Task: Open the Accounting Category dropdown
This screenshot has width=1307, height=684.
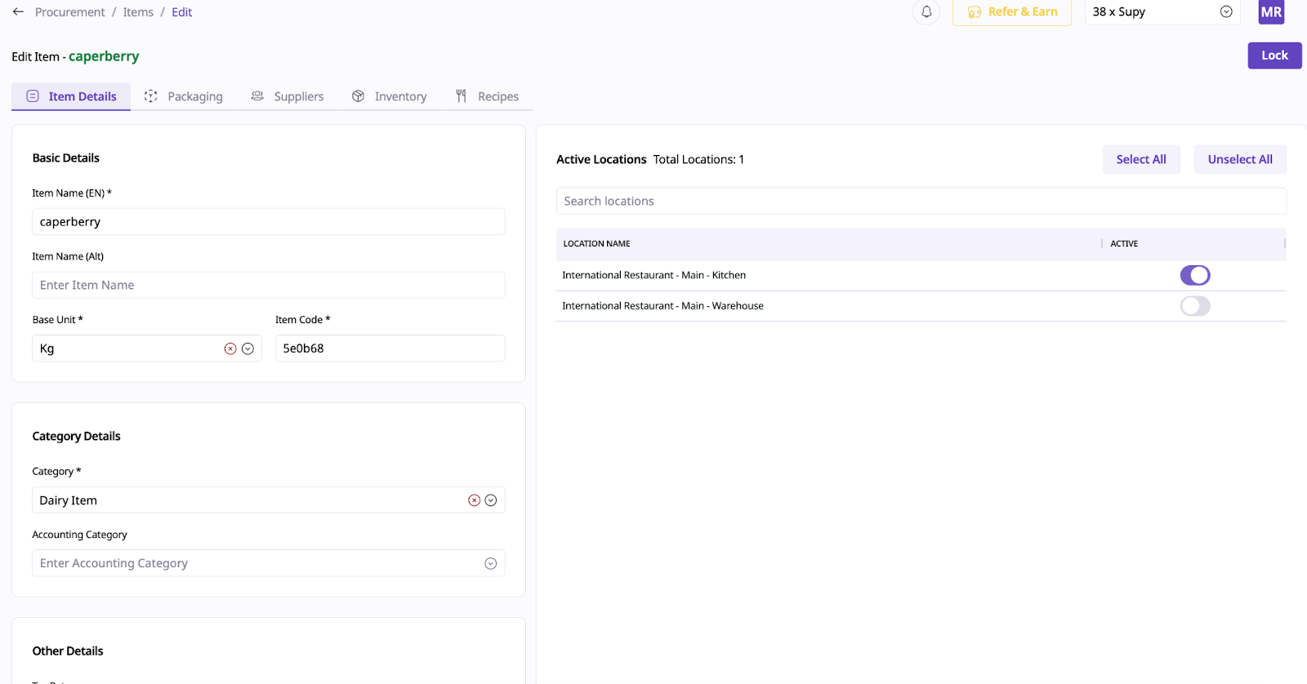Action: coord(491,563)
